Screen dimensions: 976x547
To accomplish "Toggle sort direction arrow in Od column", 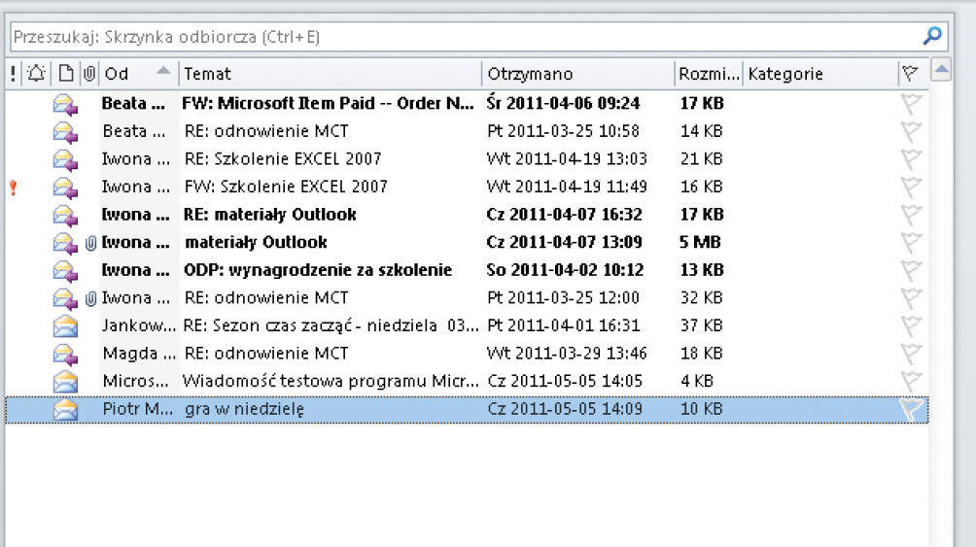I will [162, 71].
